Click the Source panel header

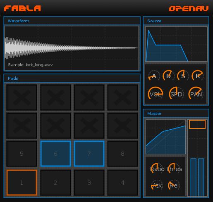point(176,21)
